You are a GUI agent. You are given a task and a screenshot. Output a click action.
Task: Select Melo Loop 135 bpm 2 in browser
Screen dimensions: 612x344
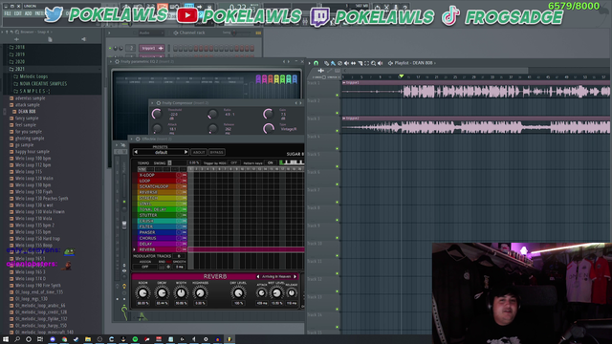34,226
